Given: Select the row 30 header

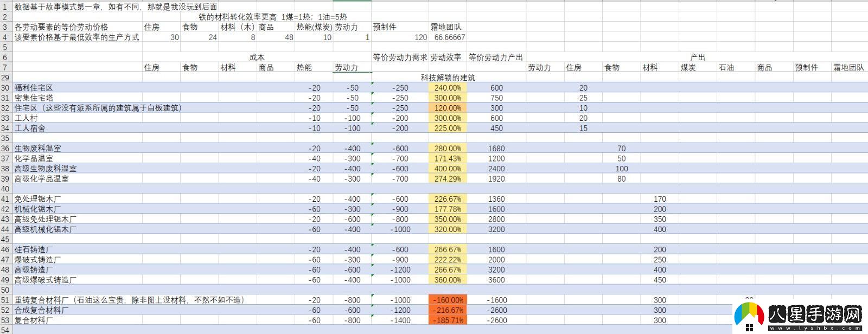Looking at the screenshot, I should [5, 88].
